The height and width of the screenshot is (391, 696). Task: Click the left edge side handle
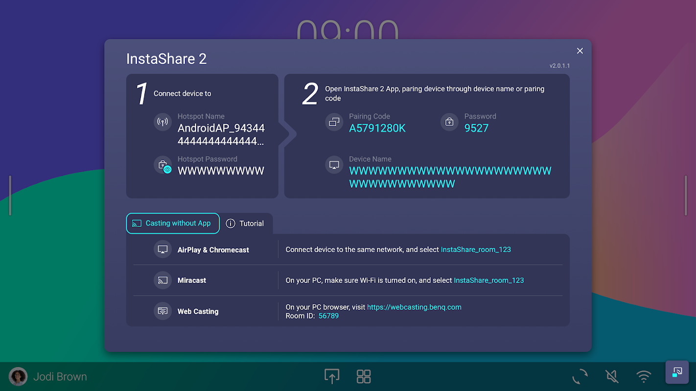coord(10,195)
